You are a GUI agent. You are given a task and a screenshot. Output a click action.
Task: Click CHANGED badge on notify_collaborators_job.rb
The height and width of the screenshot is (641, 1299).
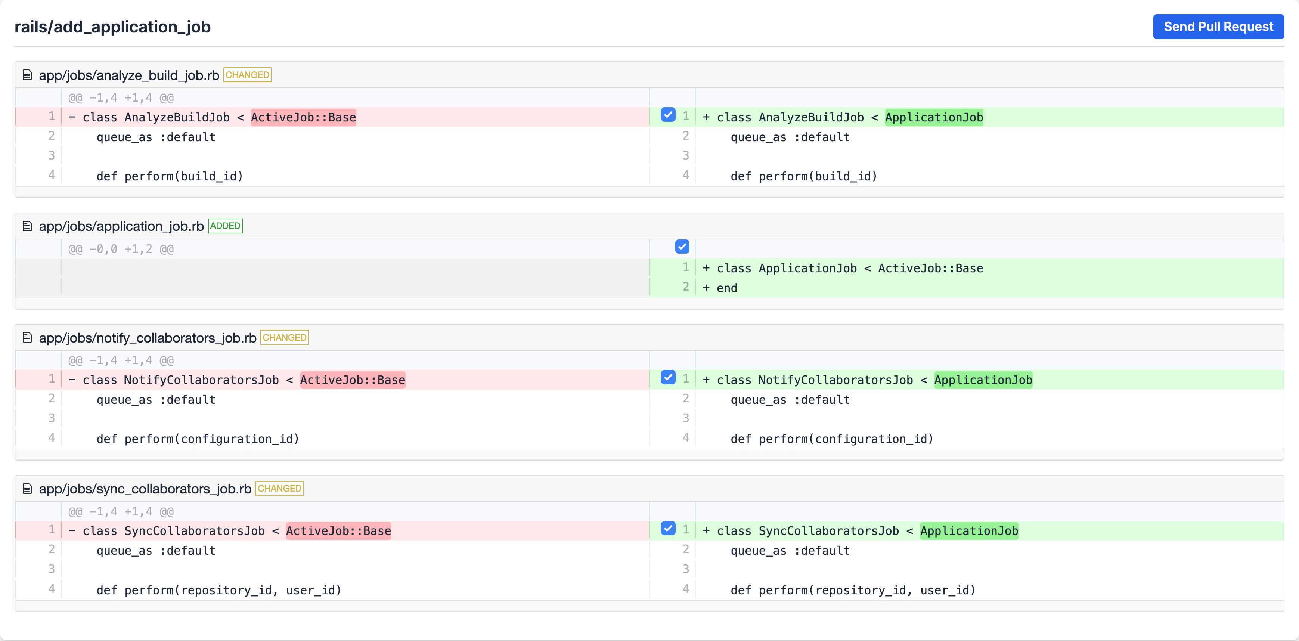coord(284,337)
